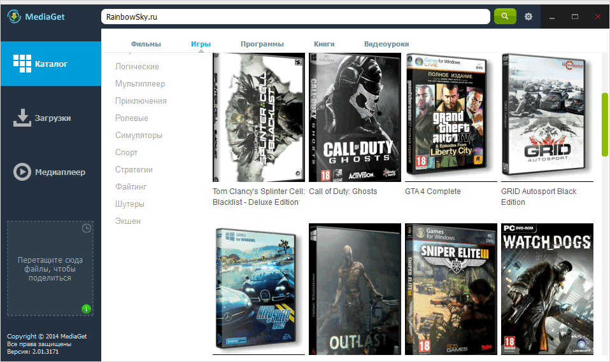Click the Загрузки download arrow icon
Viewport: 610px width, 362px height.
pos(22,118)
